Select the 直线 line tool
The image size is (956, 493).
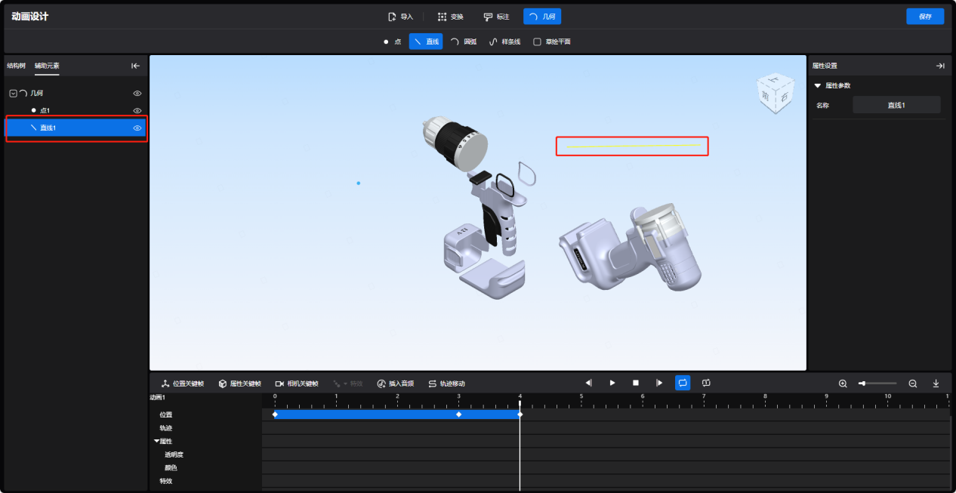pos(426,42)
